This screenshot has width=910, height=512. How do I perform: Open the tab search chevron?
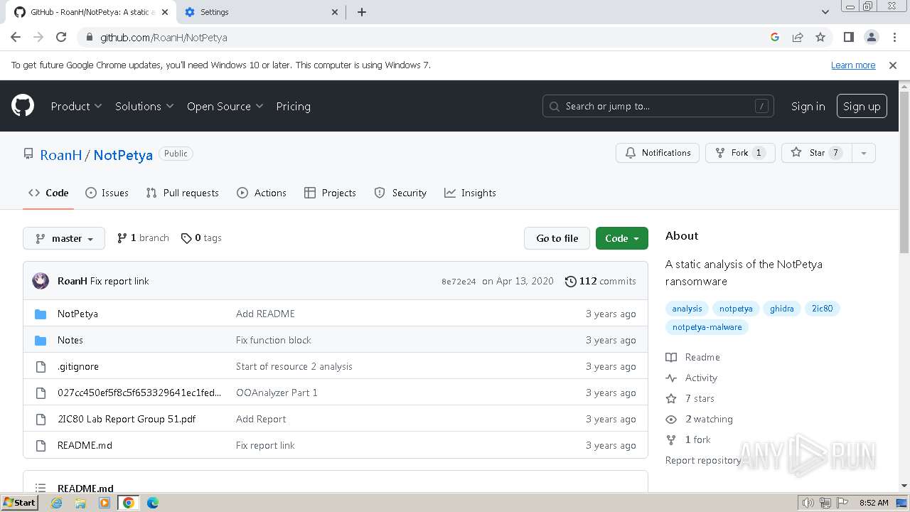coord(825,12)
